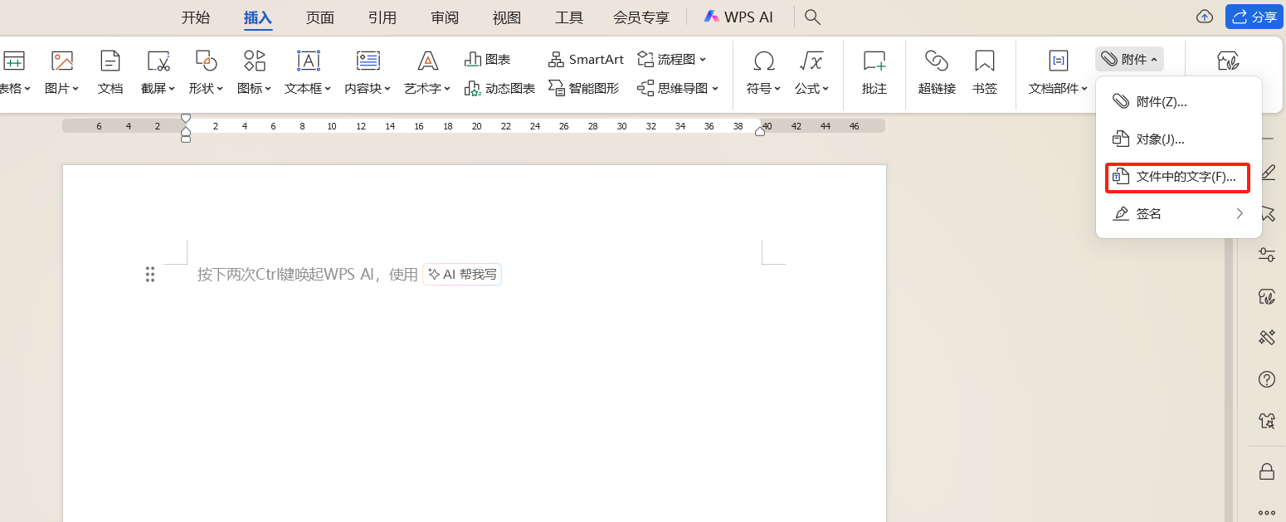Open the 思维导图 mind map dropdown
The height and width of the screenshot is (522, 1286).
pos(677,88)
